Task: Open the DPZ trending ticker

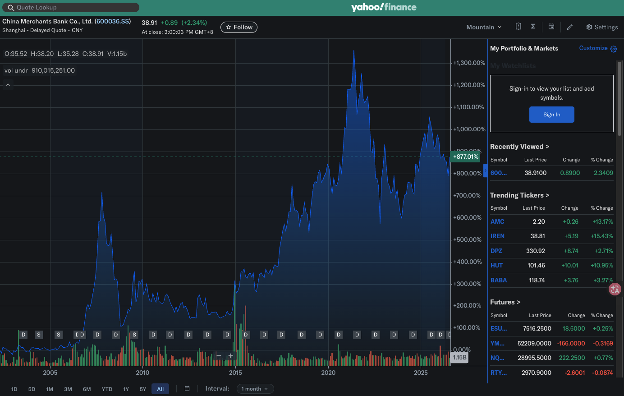Action: pyautogui.click(x=496, y=251)
